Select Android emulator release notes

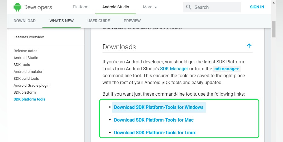(28, 71)
